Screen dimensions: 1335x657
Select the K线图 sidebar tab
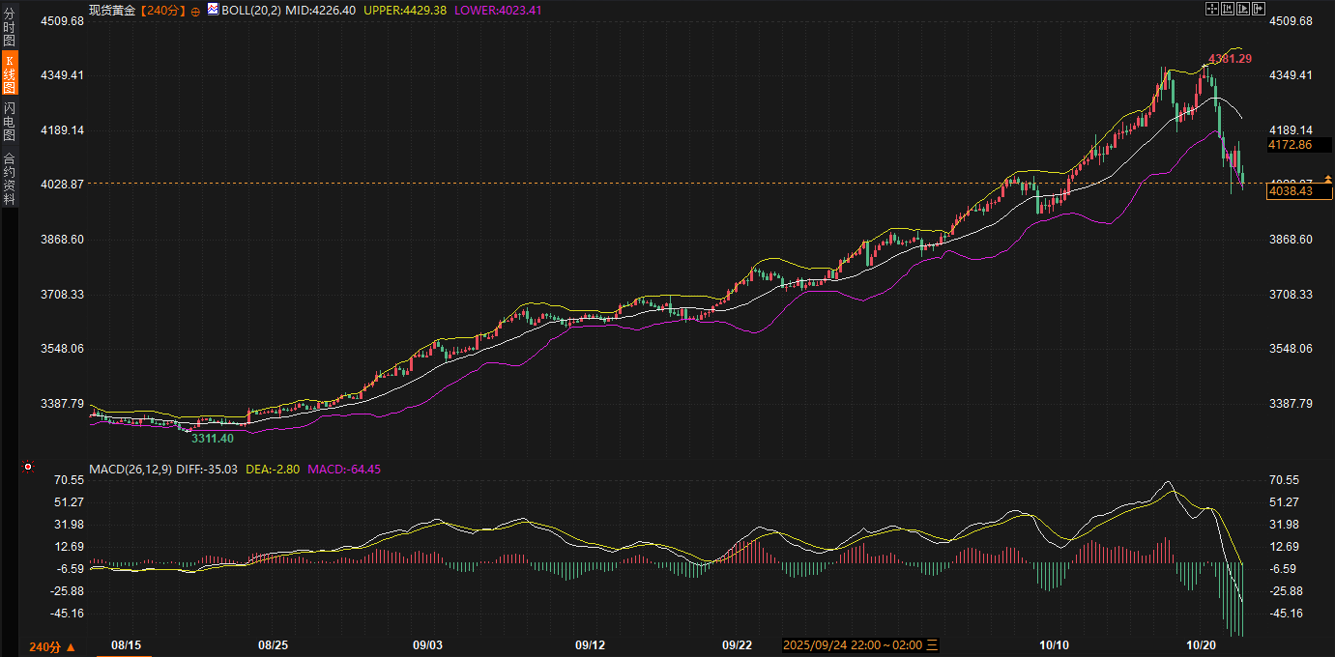coord(9,74)
